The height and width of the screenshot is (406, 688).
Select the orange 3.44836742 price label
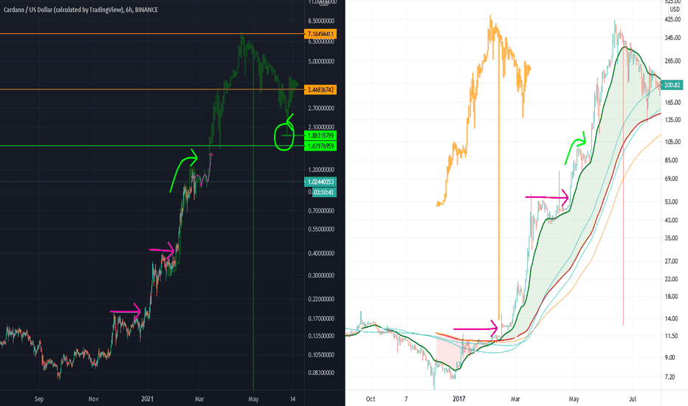coord(320,89)
